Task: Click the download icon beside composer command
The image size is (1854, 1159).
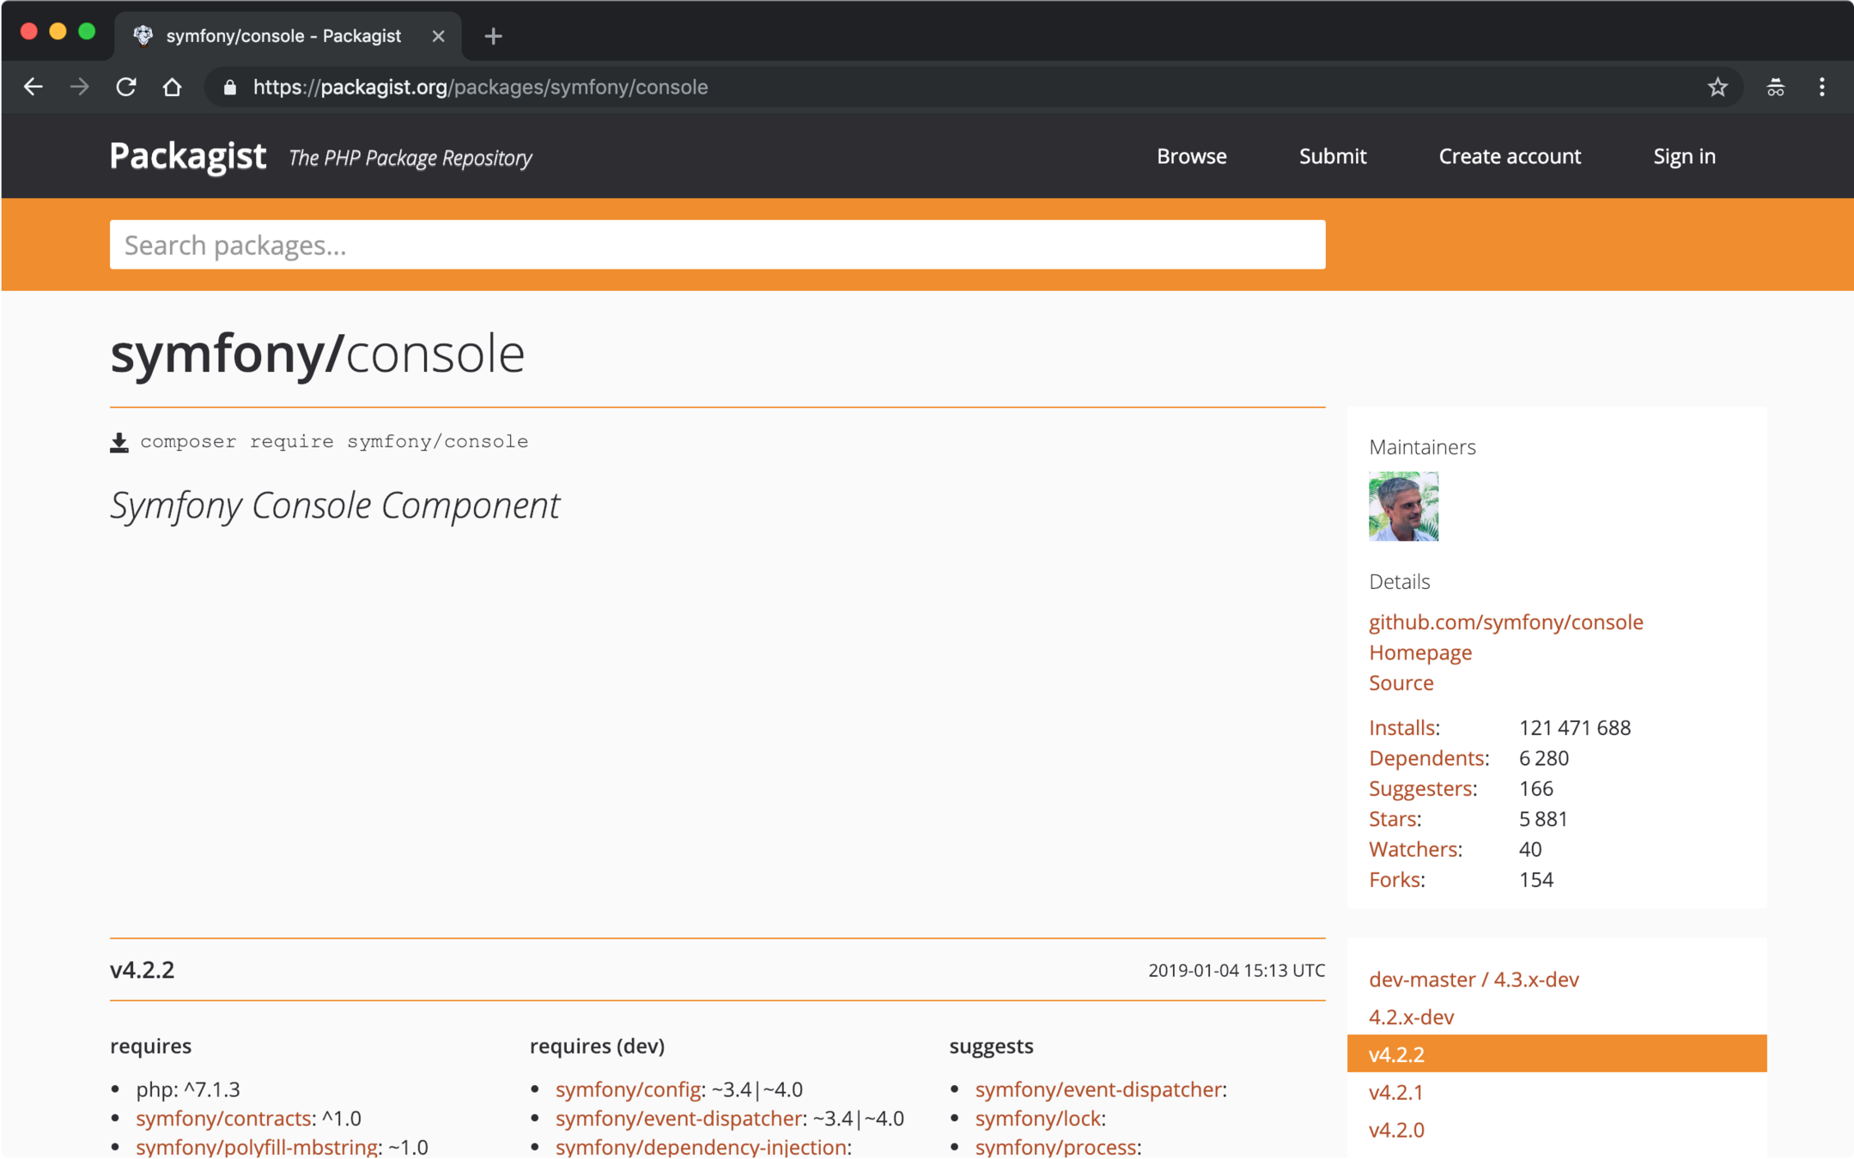Action: coord(119,442)
